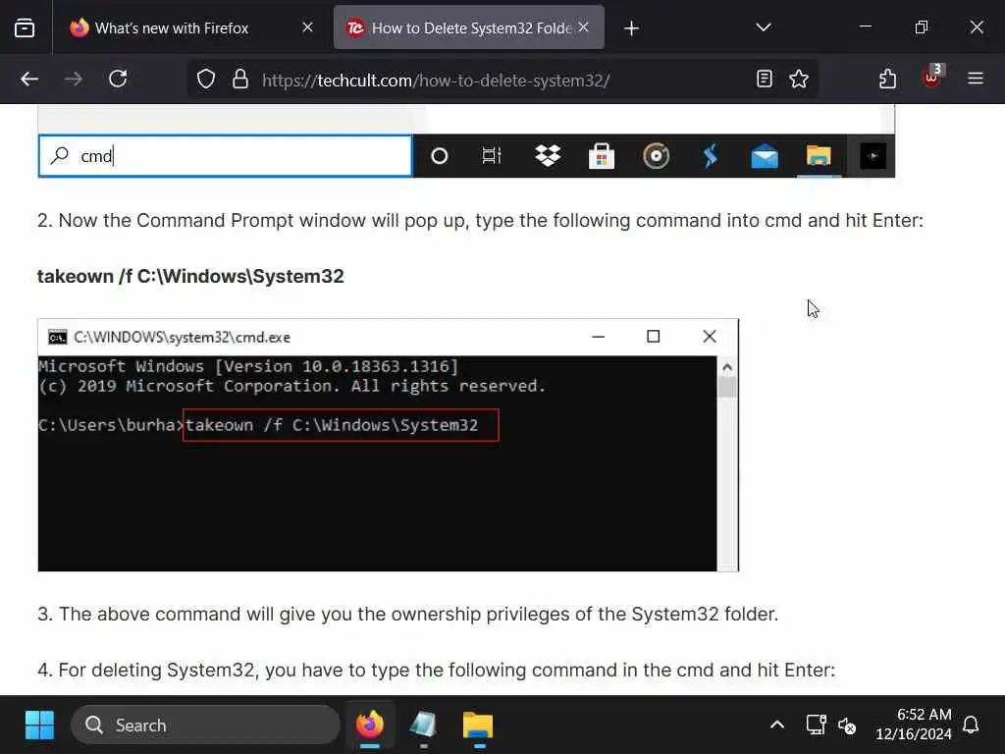
Task: Click the File Explorer icon in article image
Action: 819,156
